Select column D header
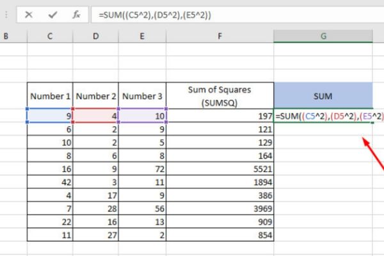The image size is (384, 256). [x=95, y=36]
